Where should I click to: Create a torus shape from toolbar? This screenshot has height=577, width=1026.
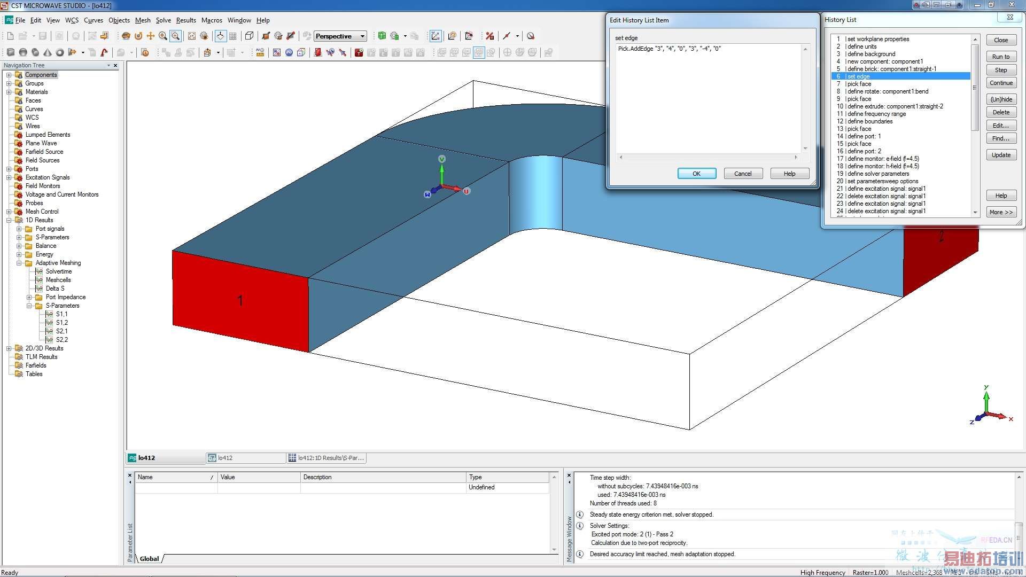tap(60, 52)
